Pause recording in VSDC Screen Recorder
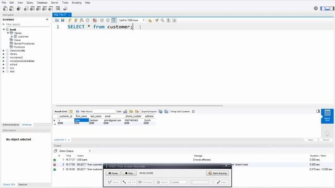The image size is (335, 188). (x=113, y=173)
